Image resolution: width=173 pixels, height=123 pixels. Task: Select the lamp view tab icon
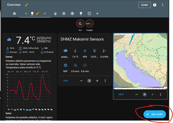pos(32,13)
